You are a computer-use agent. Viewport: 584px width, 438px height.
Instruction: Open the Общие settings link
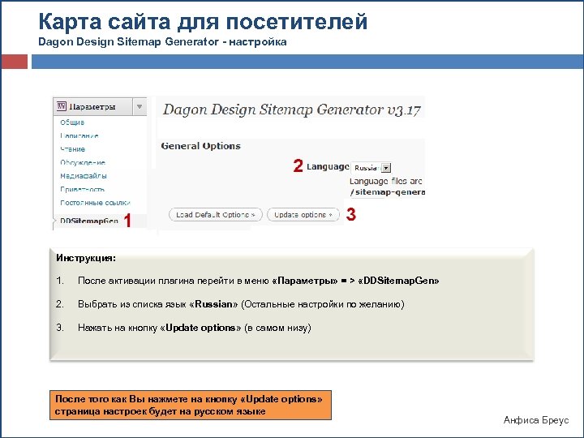pyautogui.click(x=72, y=122)
